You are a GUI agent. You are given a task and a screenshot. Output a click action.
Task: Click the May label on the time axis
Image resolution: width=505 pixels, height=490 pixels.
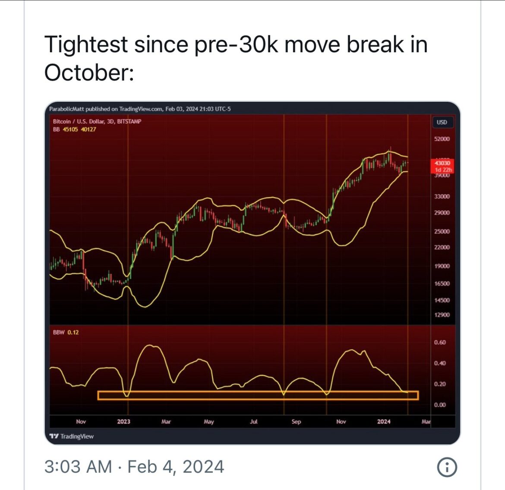pyautogui.click(x=209, y=421)
